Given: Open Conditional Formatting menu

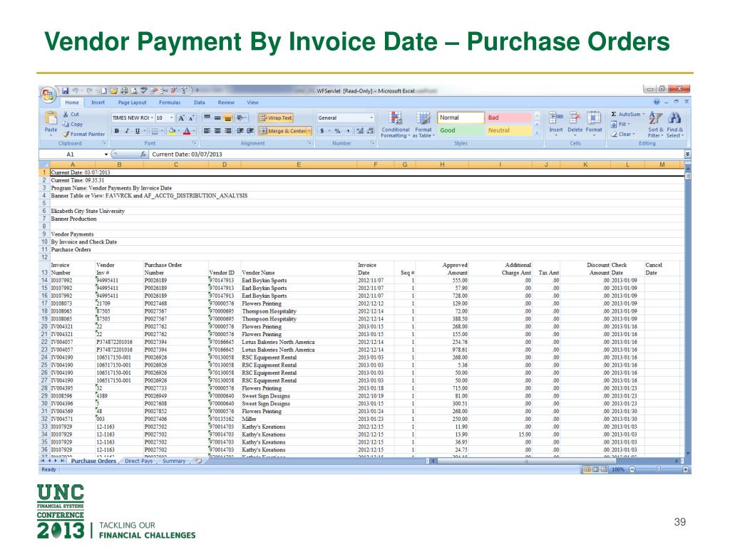Looking at the screenshot, I should [395, 124].
